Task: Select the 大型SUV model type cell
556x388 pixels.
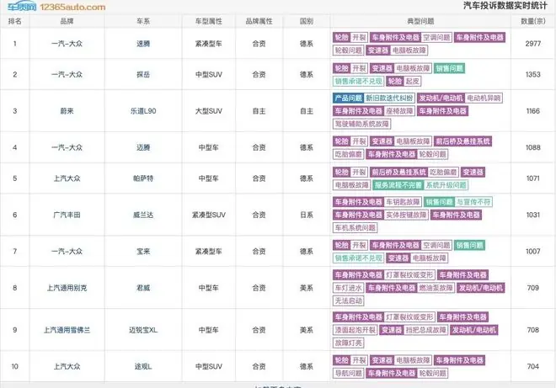Action: [209, 111]
